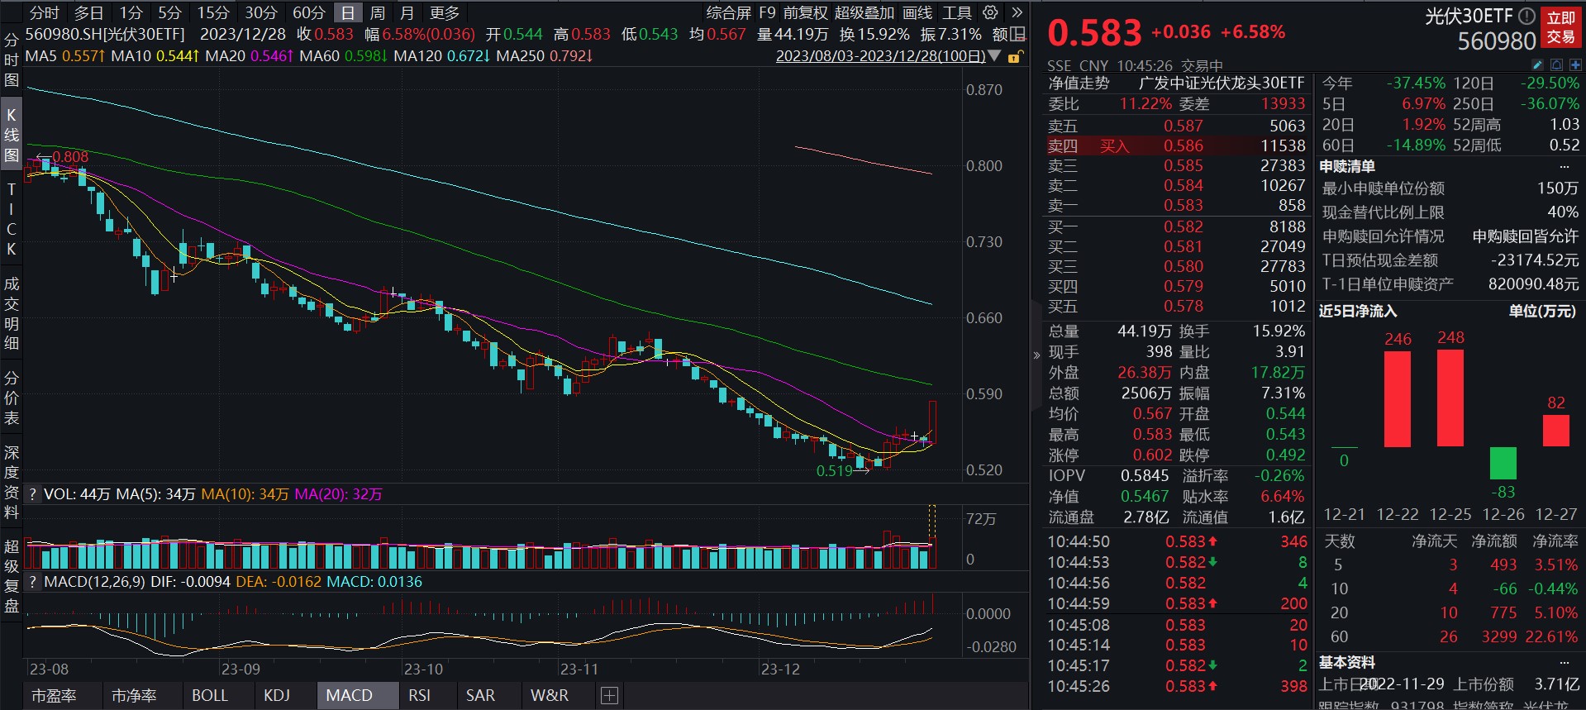Set a price alert with bell icon
The image size is (1586, 710).
1556,64
